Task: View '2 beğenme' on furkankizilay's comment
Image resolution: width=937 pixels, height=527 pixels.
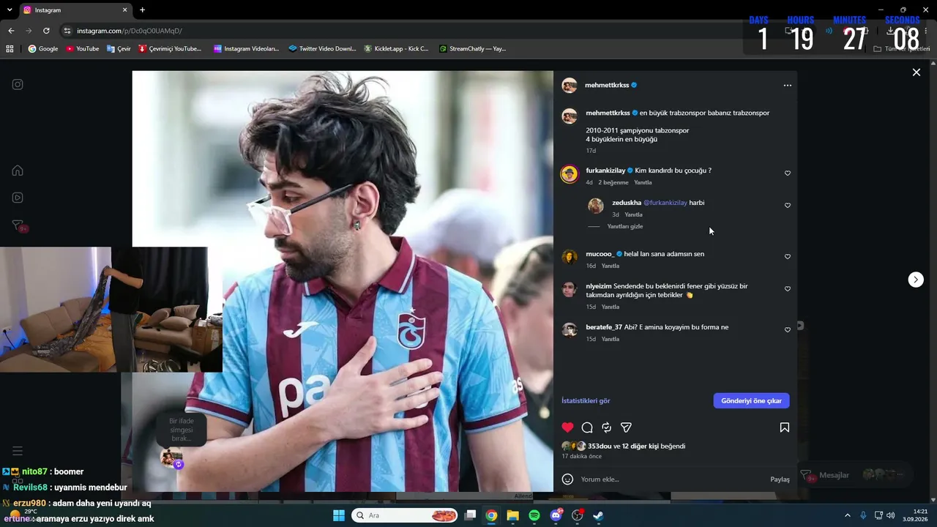Action: 613,182
